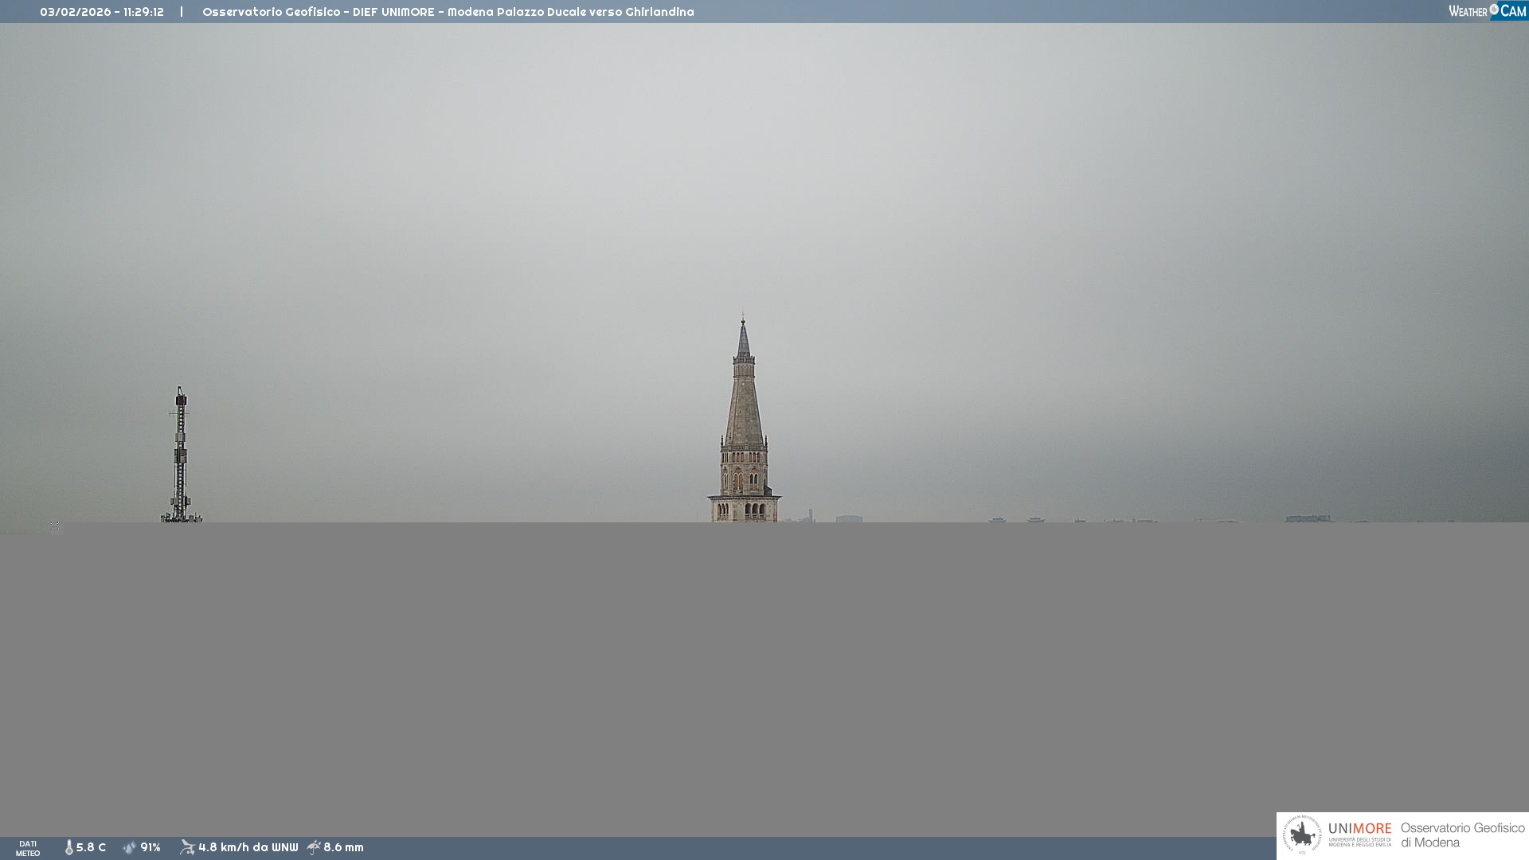Click the 8.6 mm rainfall value
Screen dimensions: 1529x860
[x=343, y=848]
